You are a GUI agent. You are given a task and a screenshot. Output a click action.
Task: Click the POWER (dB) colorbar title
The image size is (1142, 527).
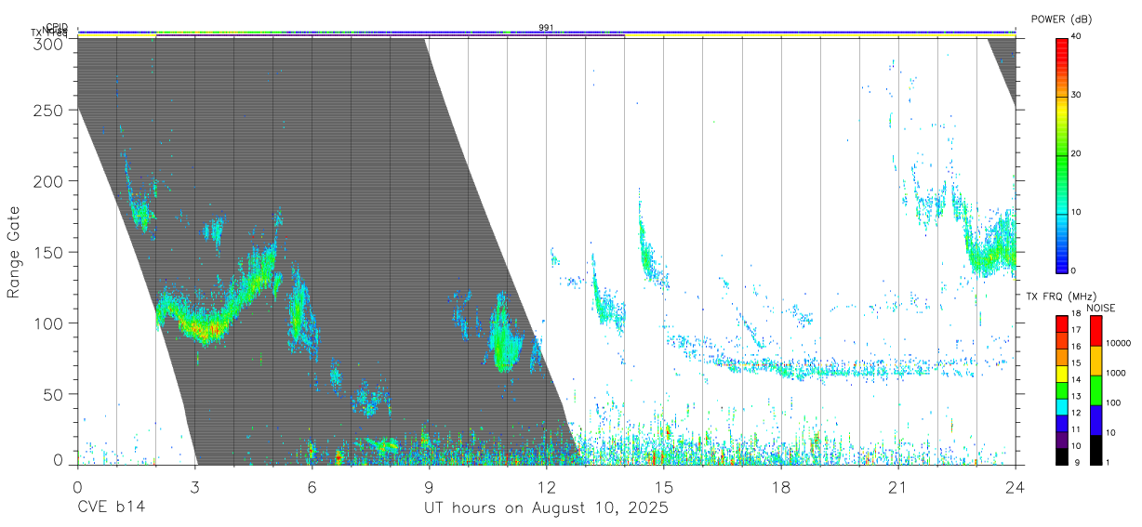pos(1061,19)
